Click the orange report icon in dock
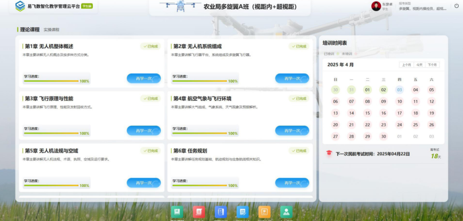Image resolution: width=463 pixels, height=221 pixels. pyautogui.click(x=265, y=212)
